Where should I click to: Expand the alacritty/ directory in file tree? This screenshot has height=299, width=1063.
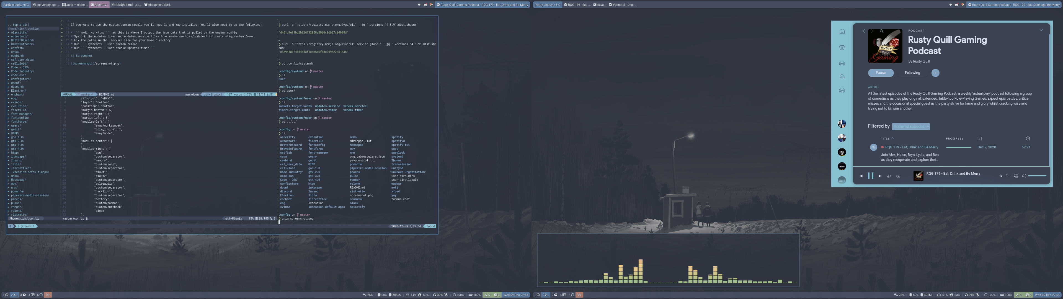(x=17, y=33)
